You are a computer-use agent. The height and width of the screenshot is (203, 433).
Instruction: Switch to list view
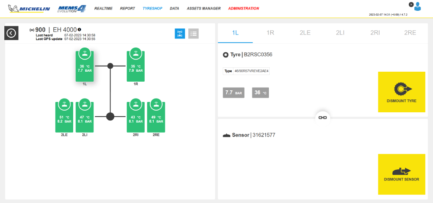point(194,34)
